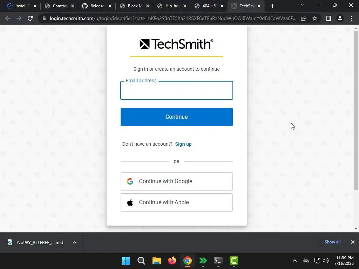The width and height of the screenshot is (359, 269).
Task: Open Windows Search from the taskbar
Action: click(x=141, y=261)
